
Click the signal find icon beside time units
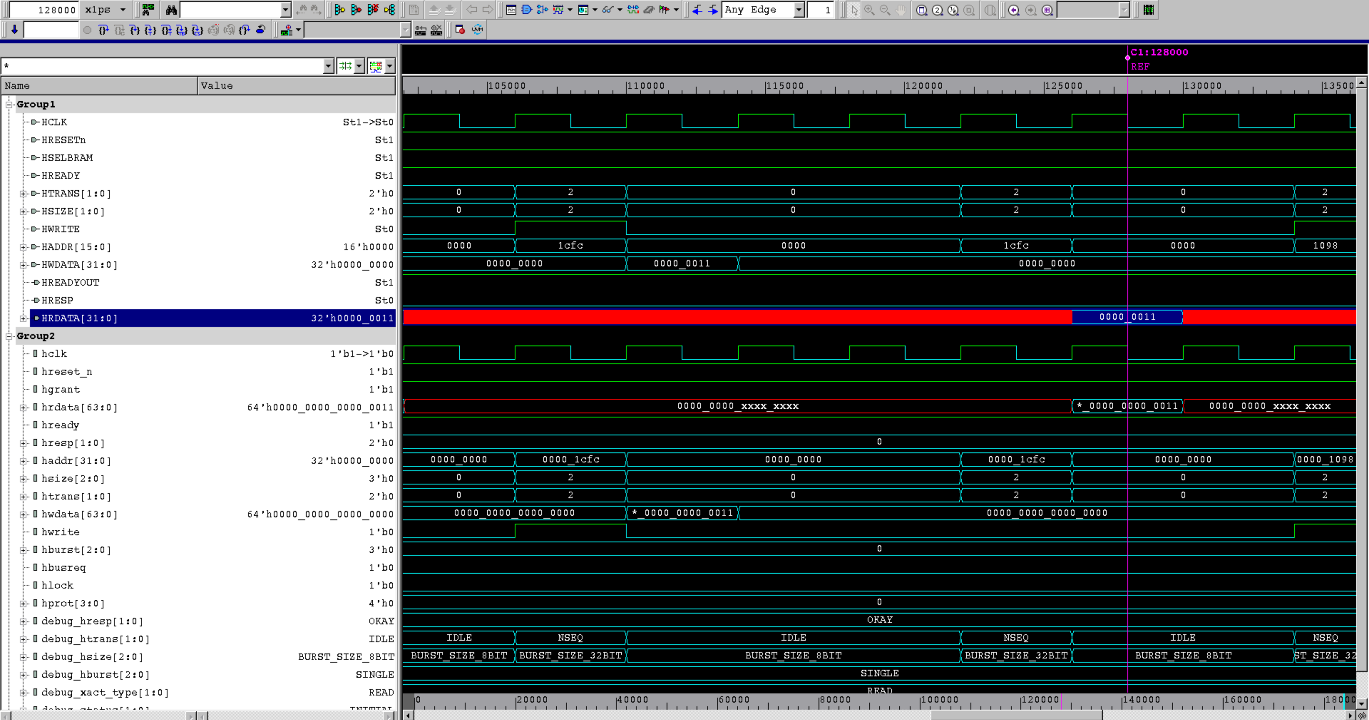pyautogui.click(x=148, y=10)
